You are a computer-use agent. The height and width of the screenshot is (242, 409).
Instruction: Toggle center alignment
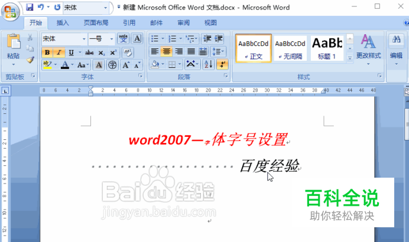167,51
